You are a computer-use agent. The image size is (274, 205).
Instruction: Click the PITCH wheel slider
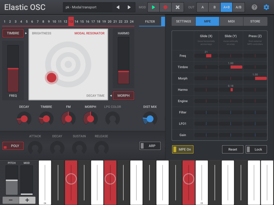point(12,180)
